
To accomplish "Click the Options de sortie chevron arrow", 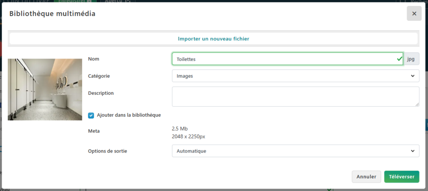I will point(413,151).
